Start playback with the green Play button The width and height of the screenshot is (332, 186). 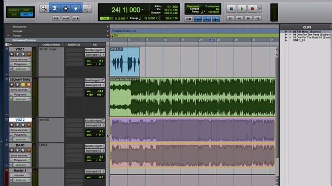click(242, 9)
